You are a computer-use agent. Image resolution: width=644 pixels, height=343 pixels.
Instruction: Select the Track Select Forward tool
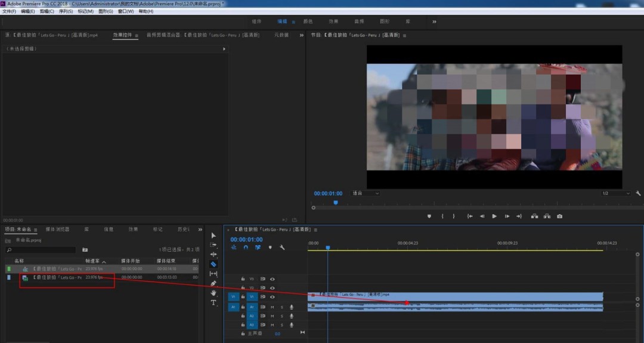213,245
